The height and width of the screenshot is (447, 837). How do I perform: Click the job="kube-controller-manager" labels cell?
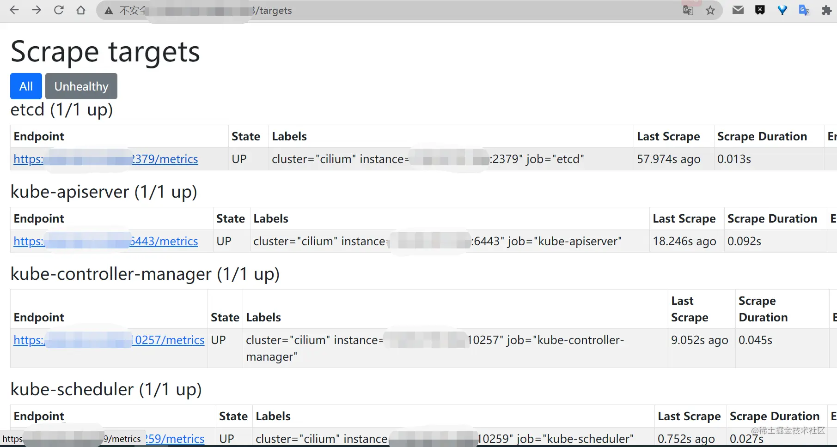[x=455, y=348]
